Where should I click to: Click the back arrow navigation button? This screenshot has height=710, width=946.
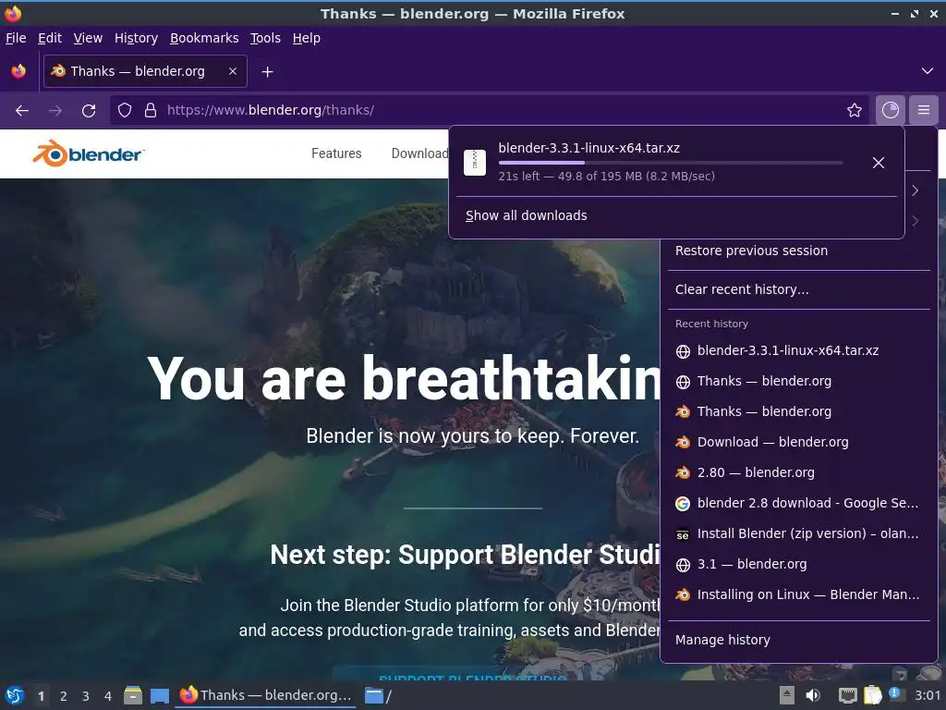click(22, 110)
